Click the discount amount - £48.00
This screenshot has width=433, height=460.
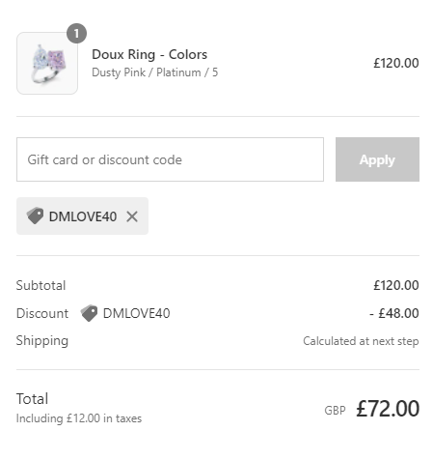tap(394, 313)
